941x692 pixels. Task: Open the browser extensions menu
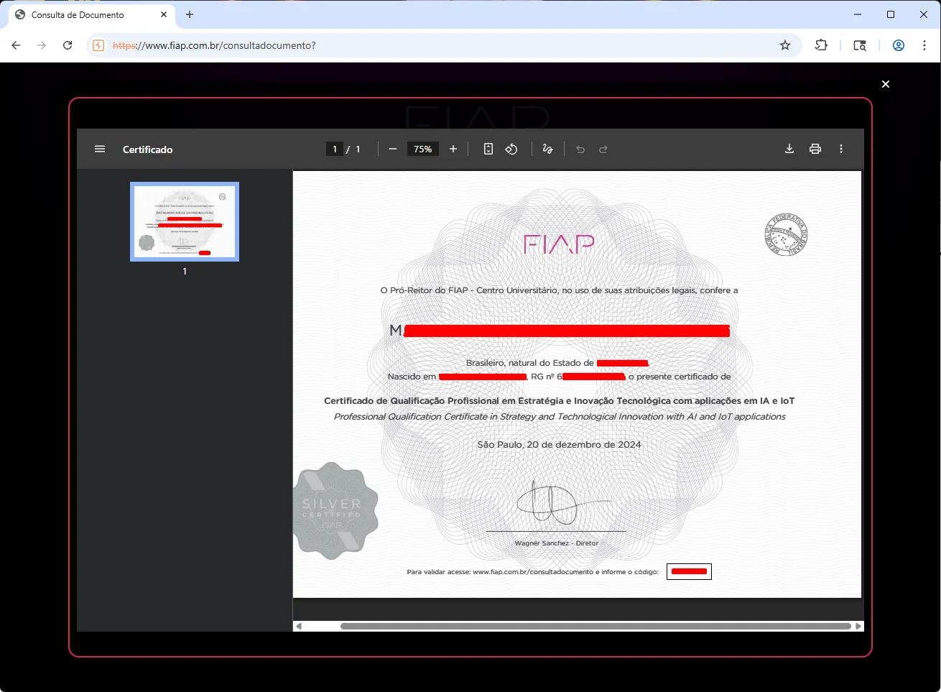821,45
